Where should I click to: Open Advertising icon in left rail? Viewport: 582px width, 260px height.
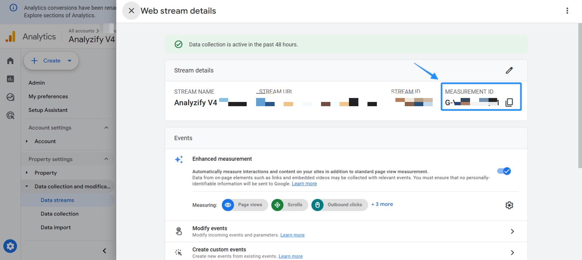coord(10,115)
